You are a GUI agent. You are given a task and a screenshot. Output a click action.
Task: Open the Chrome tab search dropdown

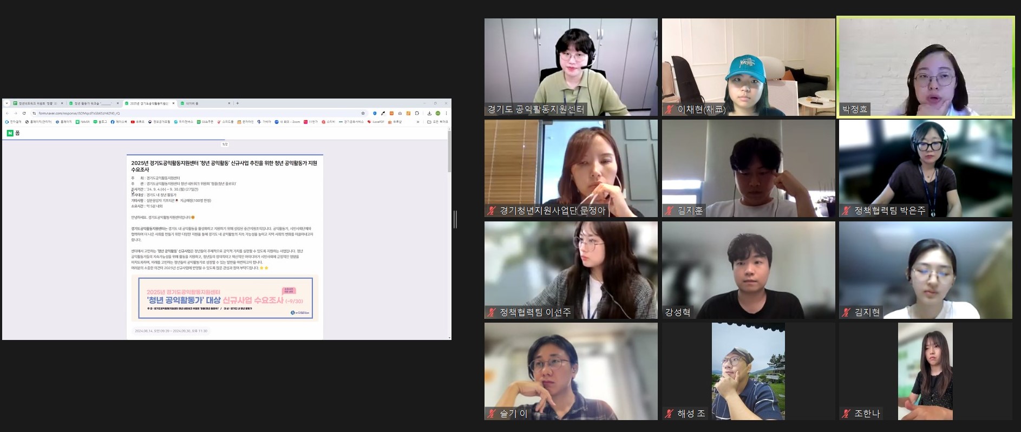6,103
